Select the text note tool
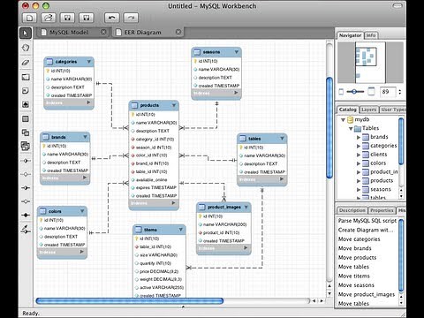424x318 pixels. click(26, 91)
